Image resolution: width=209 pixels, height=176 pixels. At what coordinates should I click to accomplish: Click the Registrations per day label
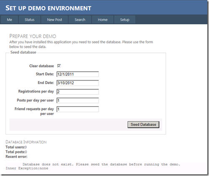pyautogui.click(x=36, y=91)
